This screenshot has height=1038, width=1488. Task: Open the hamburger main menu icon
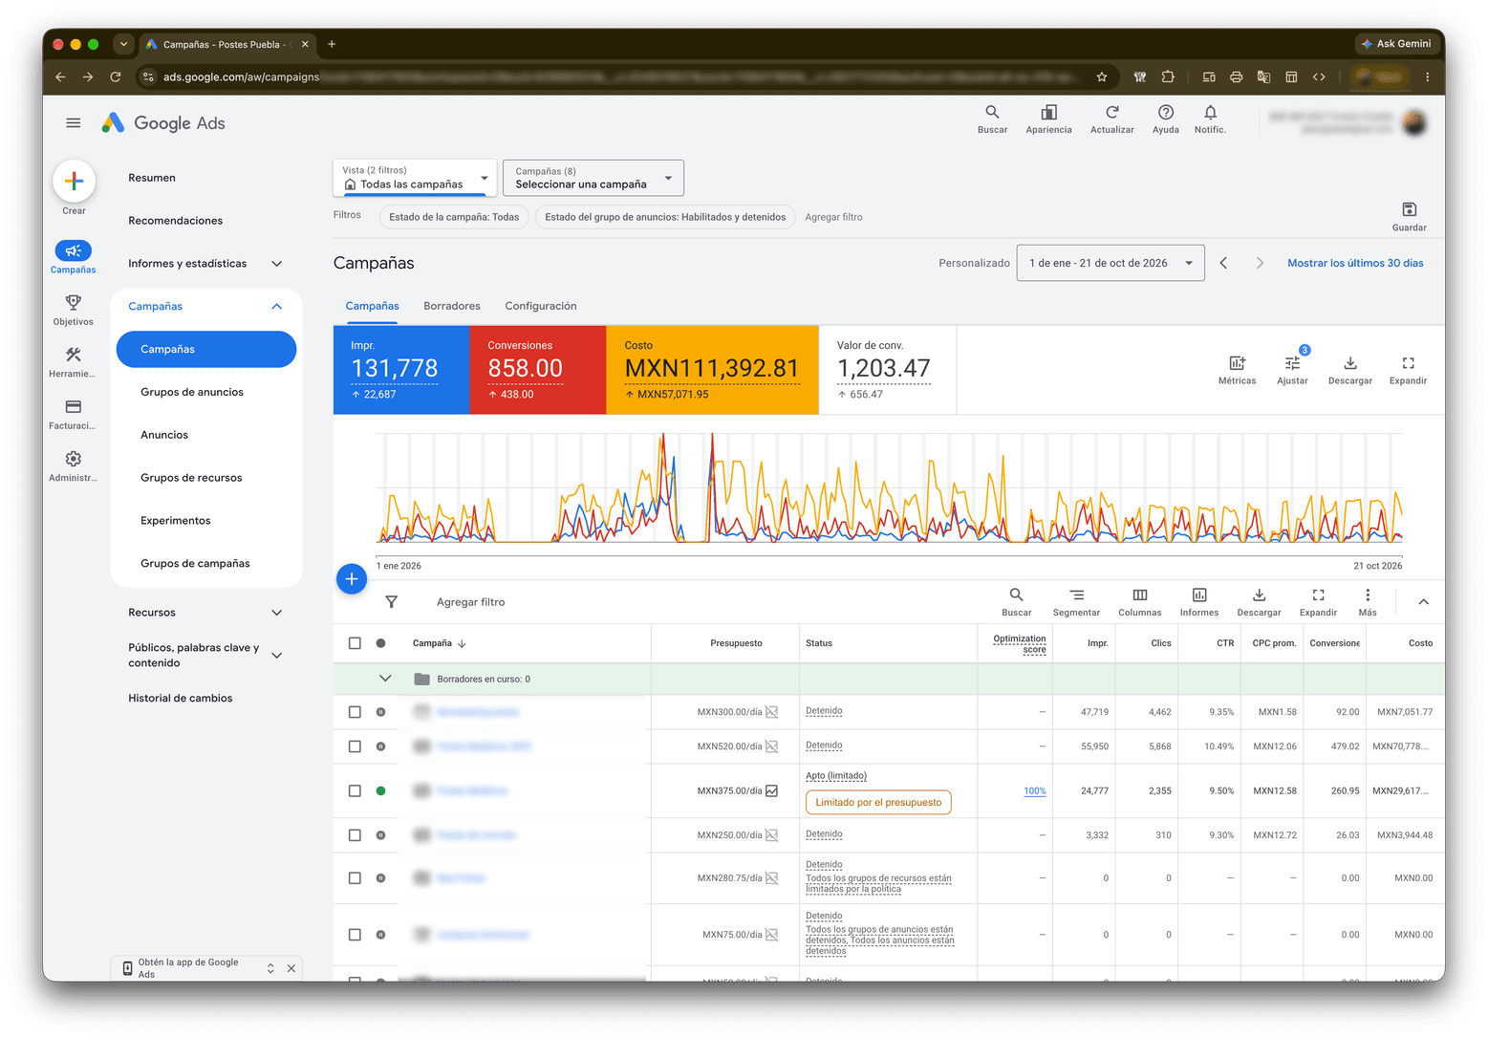74,122
